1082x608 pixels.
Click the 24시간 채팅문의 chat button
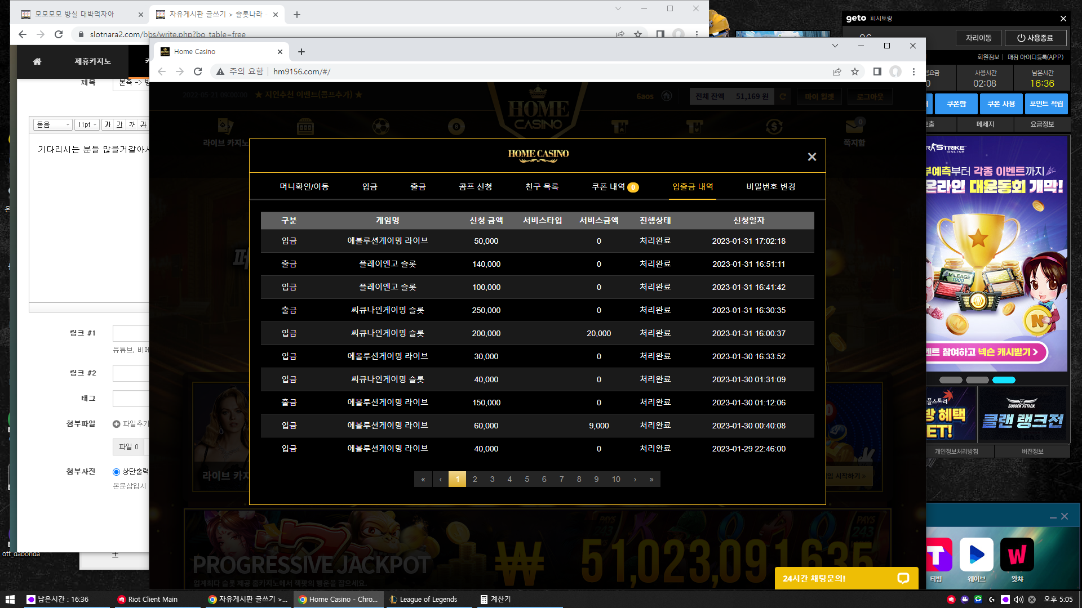(x=846, y=578)
